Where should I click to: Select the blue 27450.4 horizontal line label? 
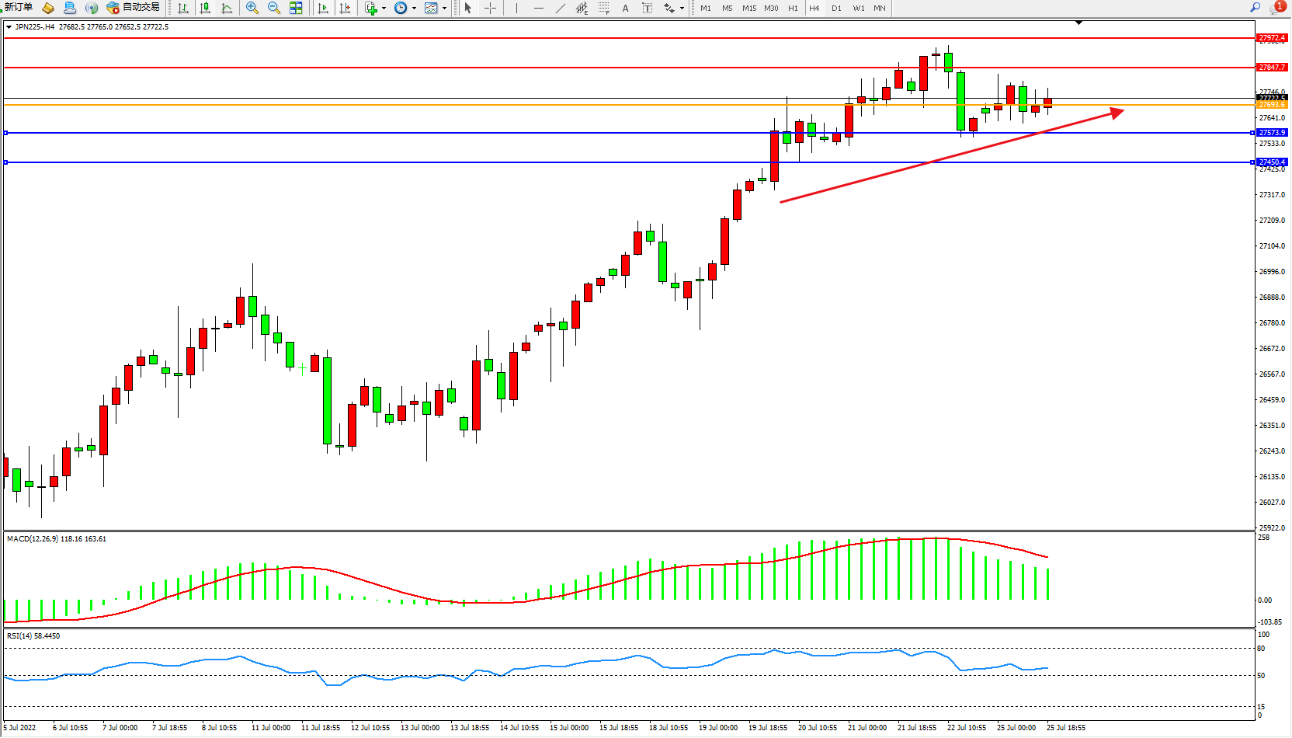coord(1272,162)
